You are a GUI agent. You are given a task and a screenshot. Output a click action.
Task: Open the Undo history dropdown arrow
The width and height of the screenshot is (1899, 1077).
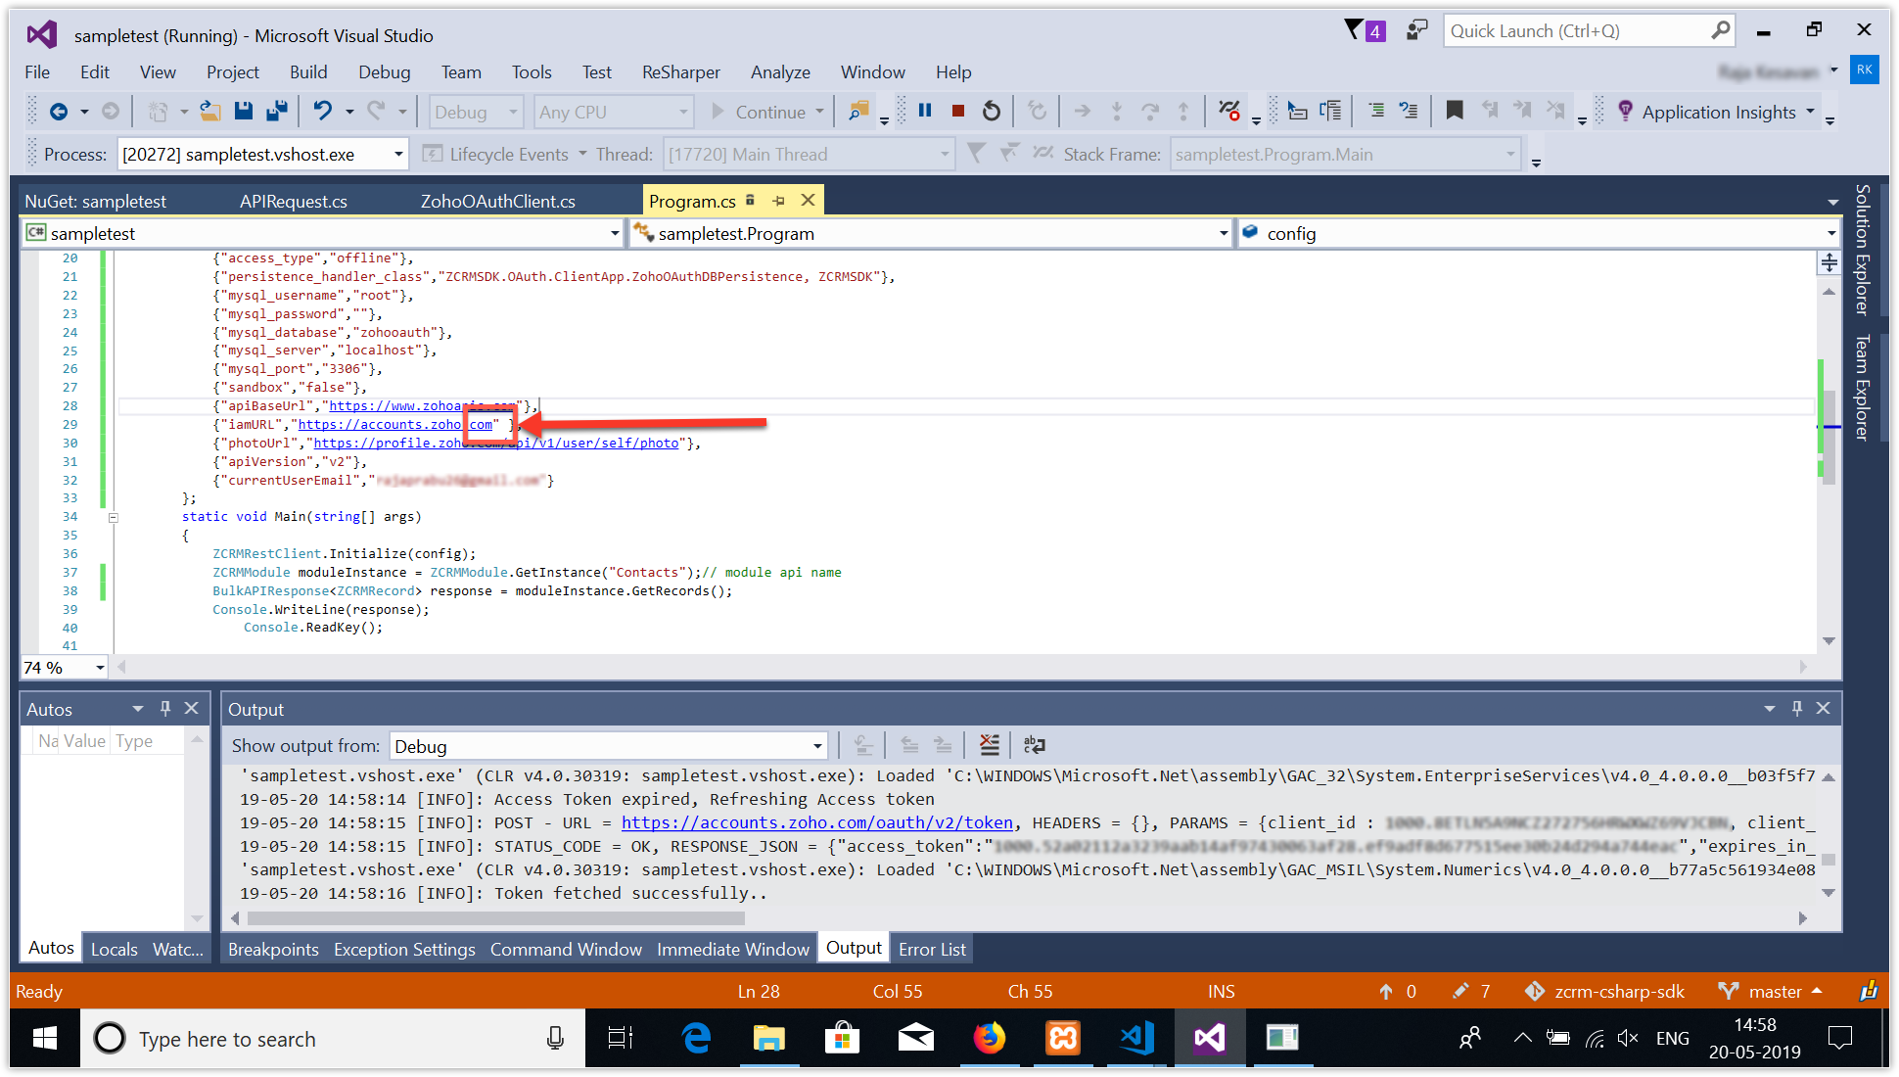(349, 112)
